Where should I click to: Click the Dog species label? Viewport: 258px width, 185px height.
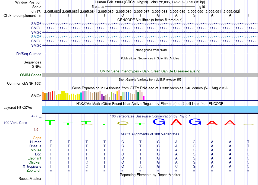pos(38,154)
